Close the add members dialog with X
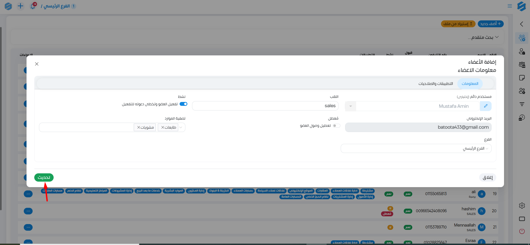Screen dimensions: 530x245 37,64
